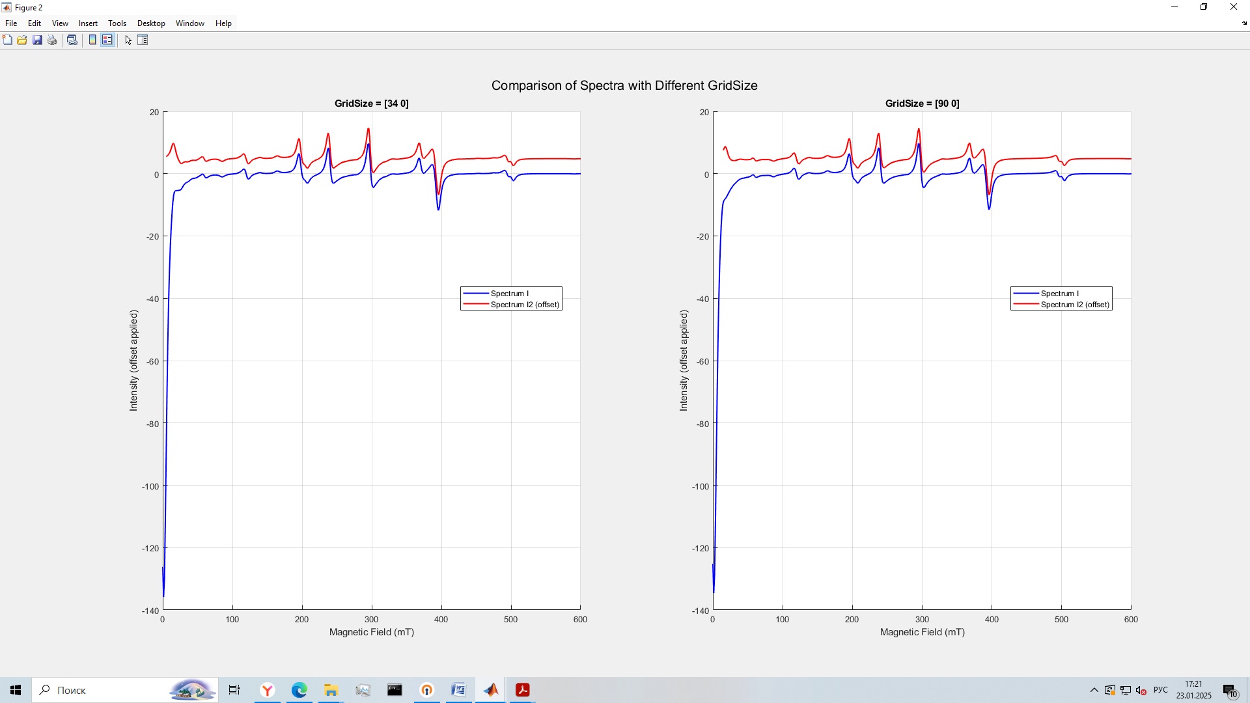Switch to Microsoft Word on taskbar
This screenshot has height=703, width=1250.
tap(459, 690)
